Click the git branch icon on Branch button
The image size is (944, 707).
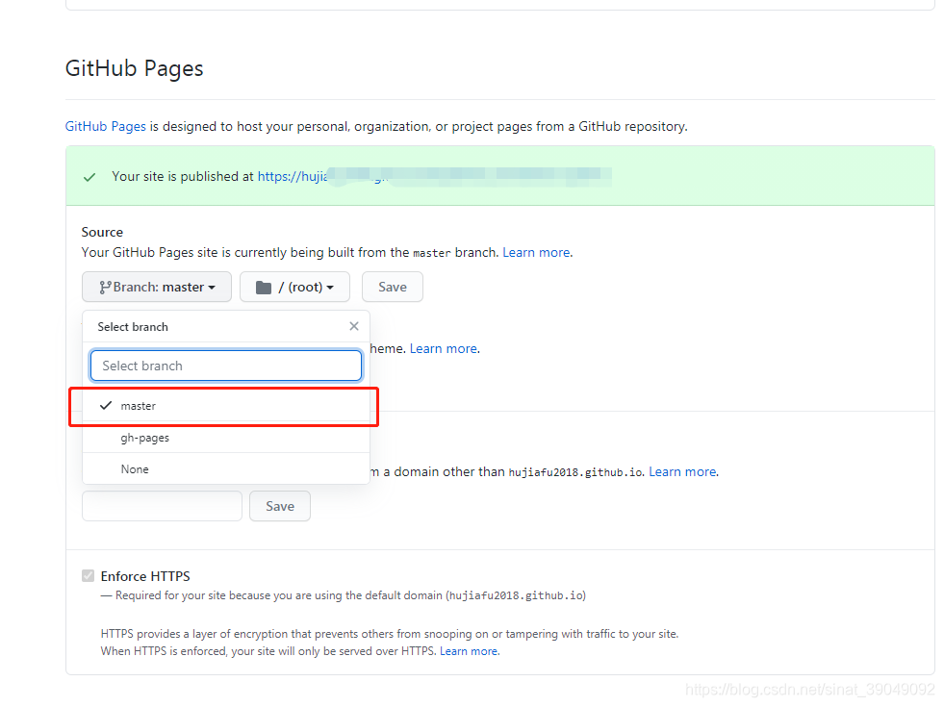click(105, 288)
